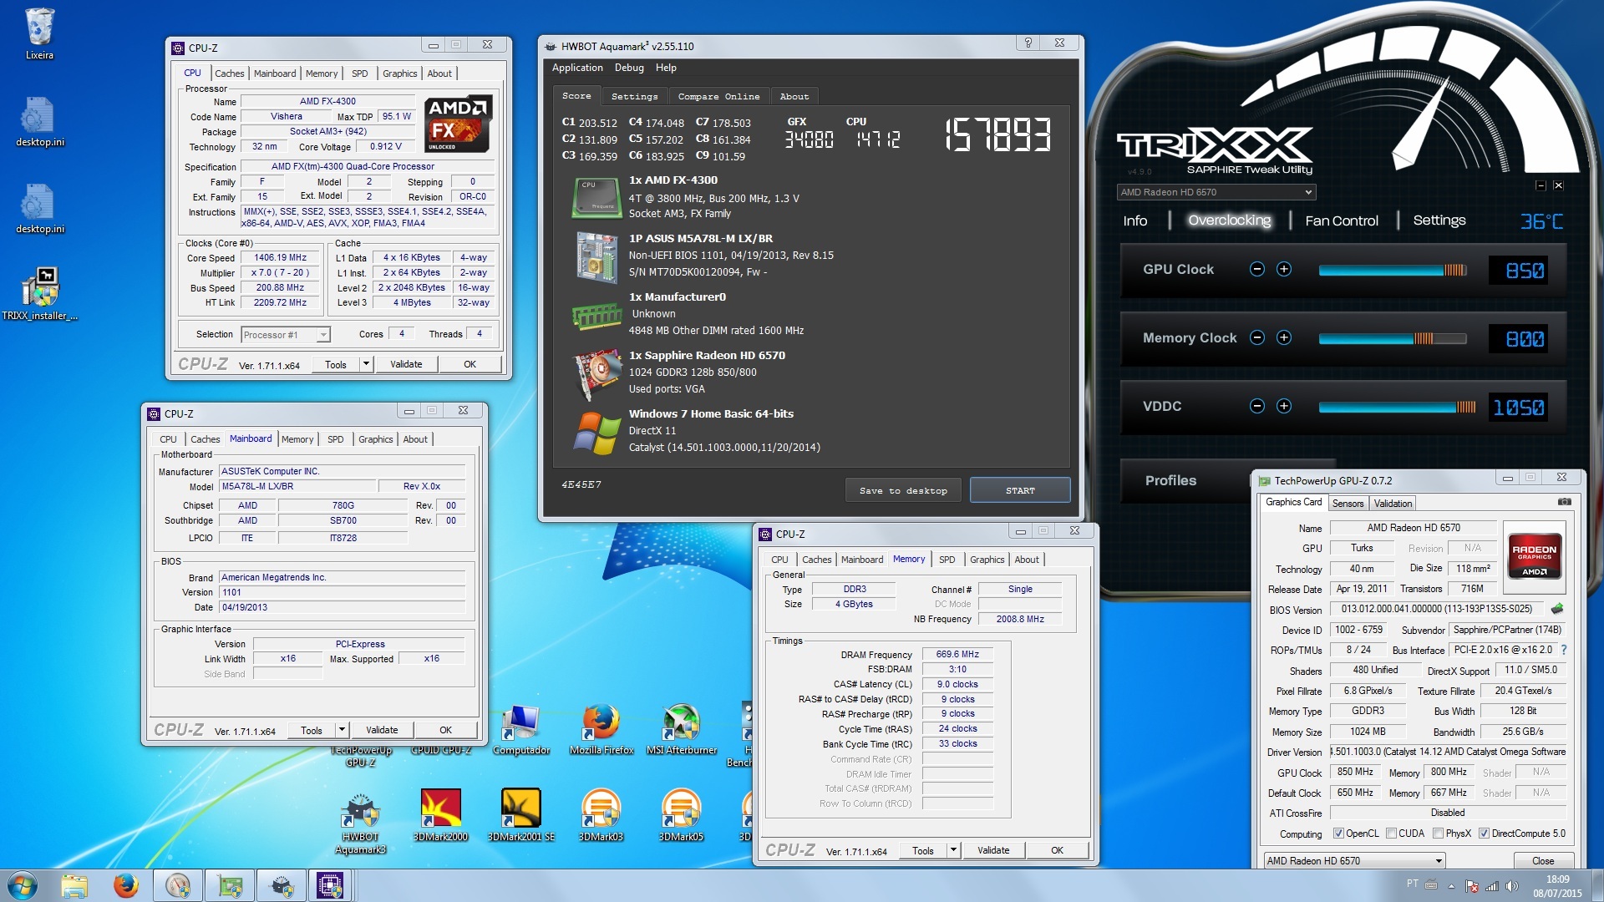Adjust the Memory Clock slider in TRIXX
Viewport: 1604px width, 902px height.
click(1393, 338)
